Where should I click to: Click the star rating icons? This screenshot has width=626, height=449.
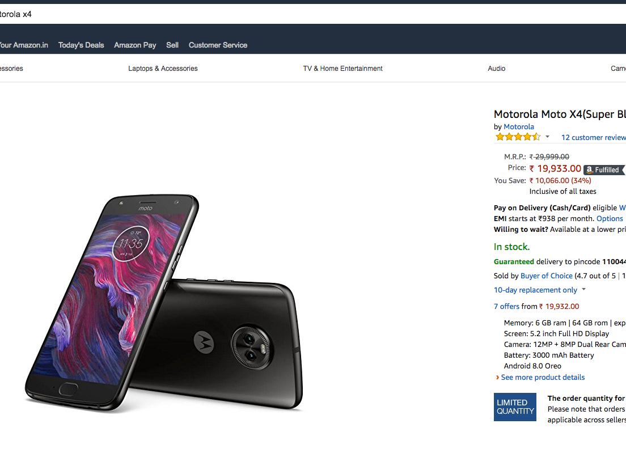tap(517, 137)
